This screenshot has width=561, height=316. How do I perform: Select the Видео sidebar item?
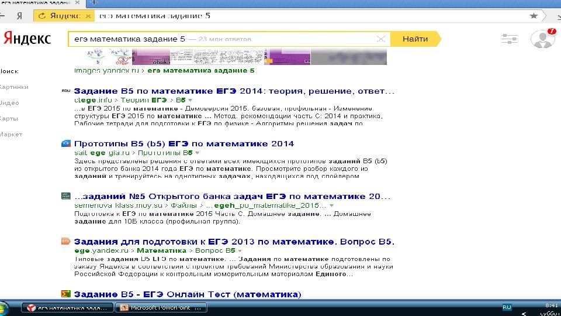tap(9, 103)
